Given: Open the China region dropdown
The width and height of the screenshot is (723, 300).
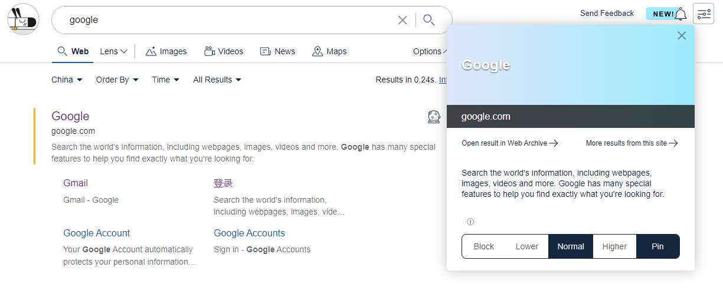Looking at the screenshot, I should tap(67, 80).
